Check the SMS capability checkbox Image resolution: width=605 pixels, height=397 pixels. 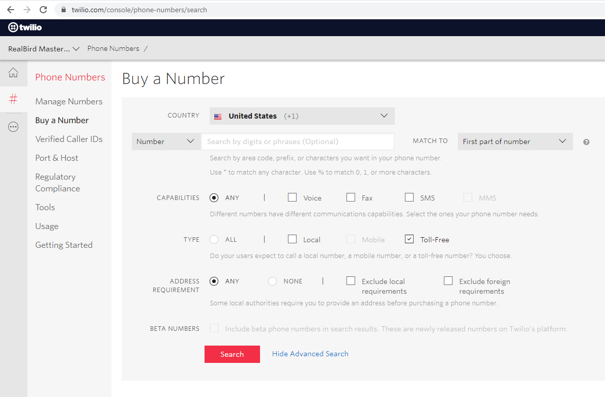409,197
